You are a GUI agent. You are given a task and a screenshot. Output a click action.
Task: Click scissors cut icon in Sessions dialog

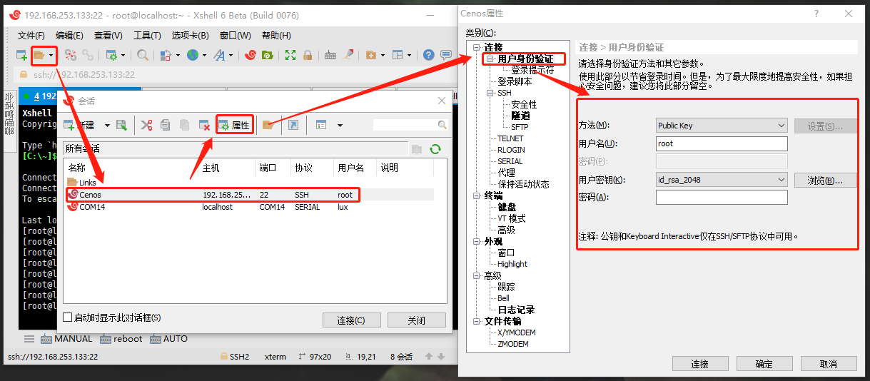pos(146,125)
